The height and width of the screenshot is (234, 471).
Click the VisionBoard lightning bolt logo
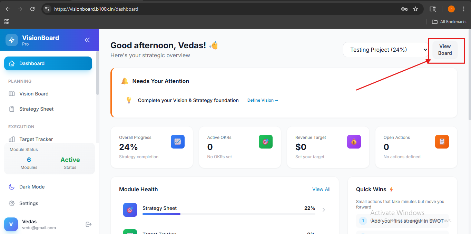click(12, 40)
